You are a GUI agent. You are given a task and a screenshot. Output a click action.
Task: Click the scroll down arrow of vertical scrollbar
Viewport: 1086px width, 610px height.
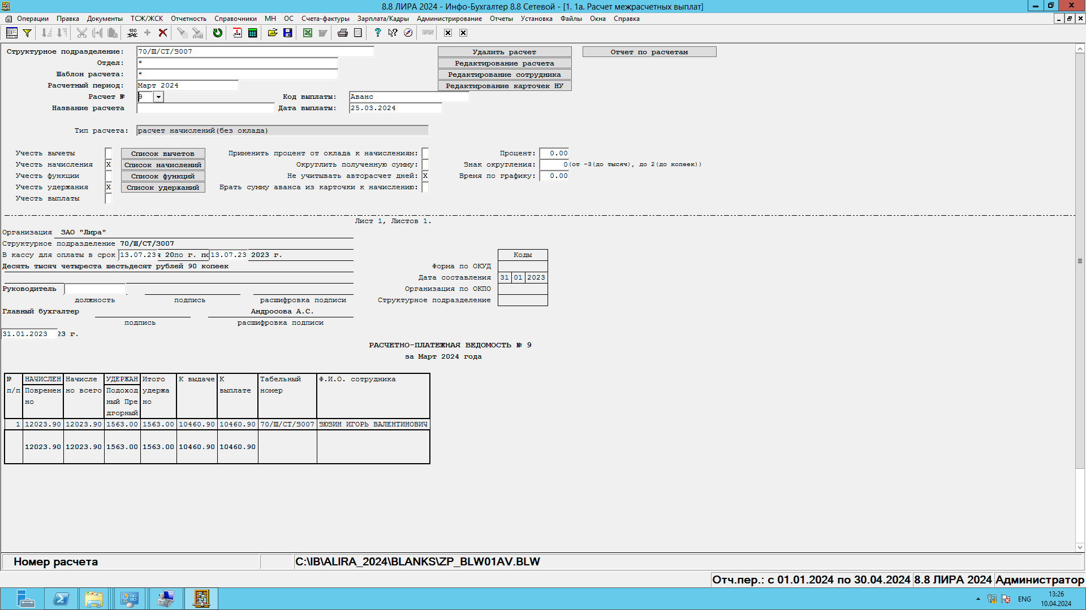click(x=1080, y=547)
